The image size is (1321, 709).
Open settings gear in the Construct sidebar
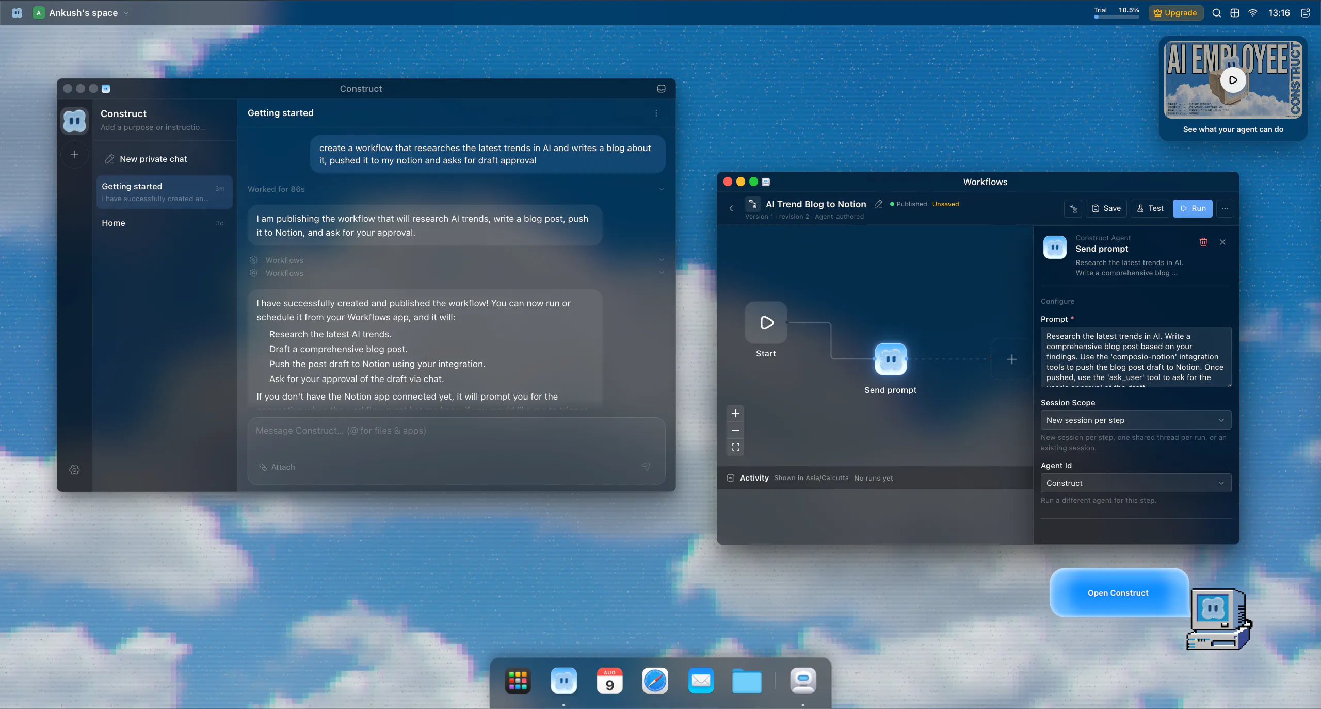pos(75,470)
